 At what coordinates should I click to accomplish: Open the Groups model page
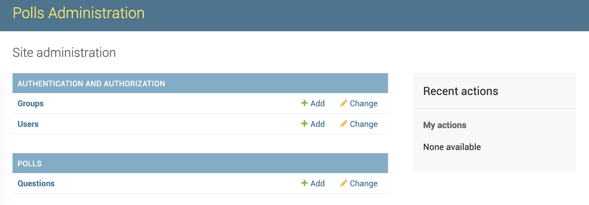pyautogui.click(x=30, y=103)
